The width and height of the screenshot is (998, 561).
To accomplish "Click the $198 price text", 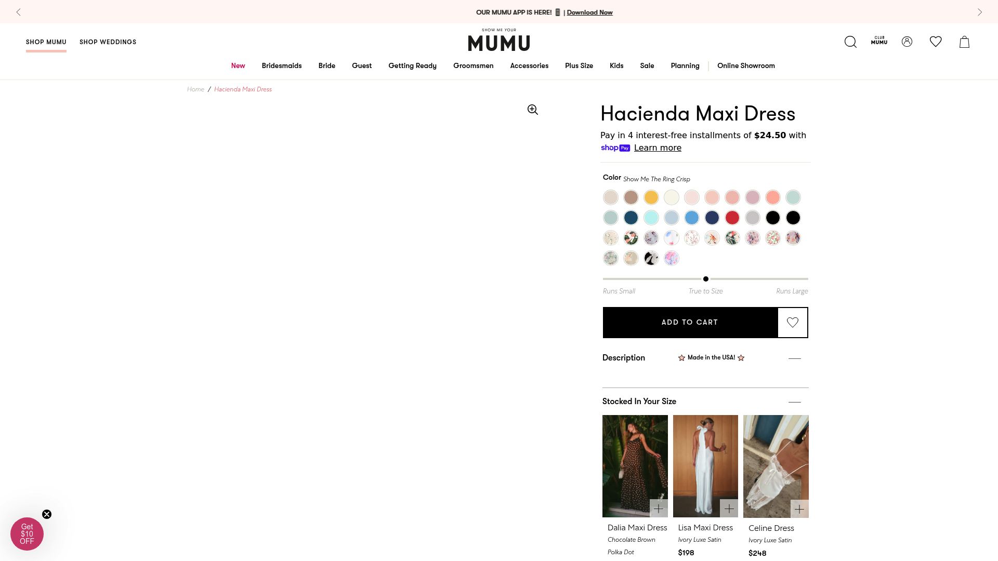I will pyautogui.click(x=686, y=553).
